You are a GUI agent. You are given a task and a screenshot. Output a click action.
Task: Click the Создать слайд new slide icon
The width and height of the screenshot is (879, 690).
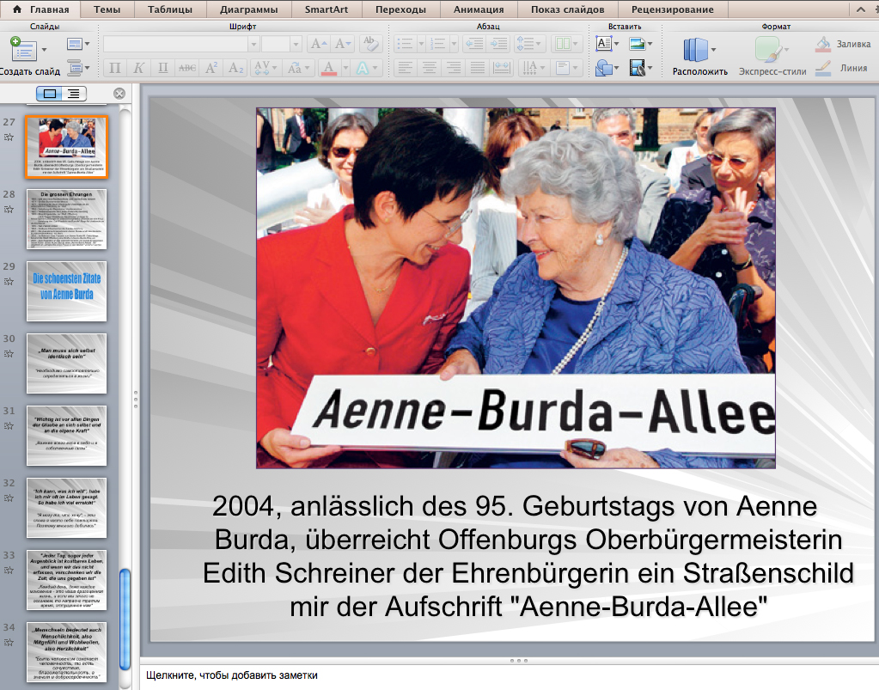click(x=23, y=49)
